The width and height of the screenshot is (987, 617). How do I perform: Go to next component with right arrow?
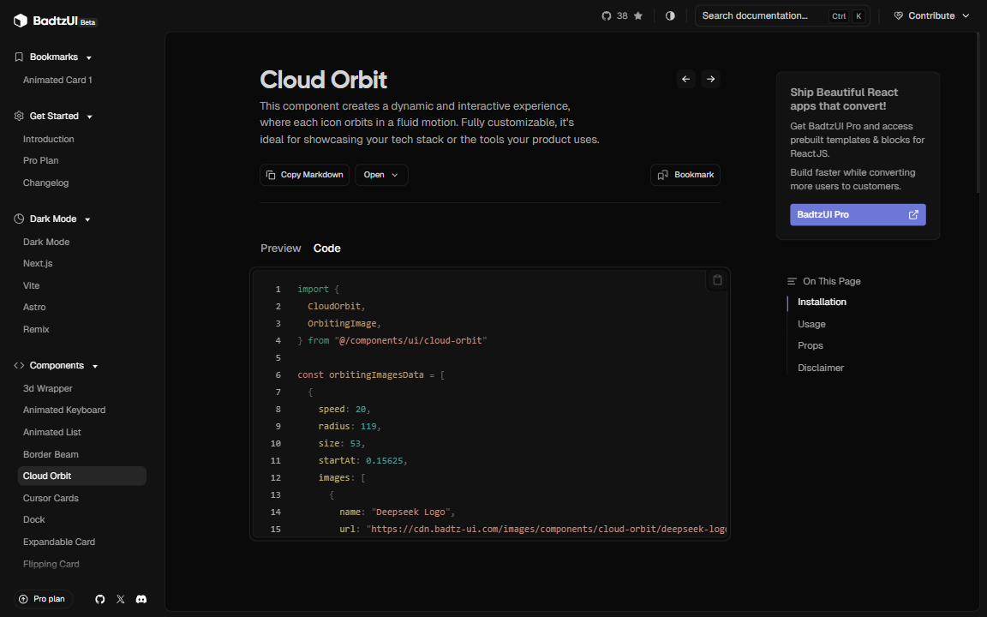710,79
